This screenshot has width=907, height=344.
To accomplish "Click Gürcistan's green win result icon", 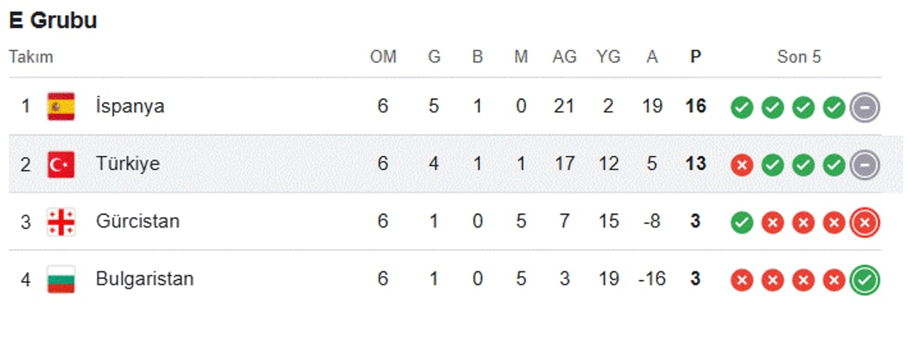I will (742, 222).
